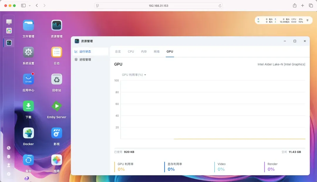The width and height of the screenshot is (317, 182).
Task: Open 应用中心 app store icon
Action: coord(28,79)
